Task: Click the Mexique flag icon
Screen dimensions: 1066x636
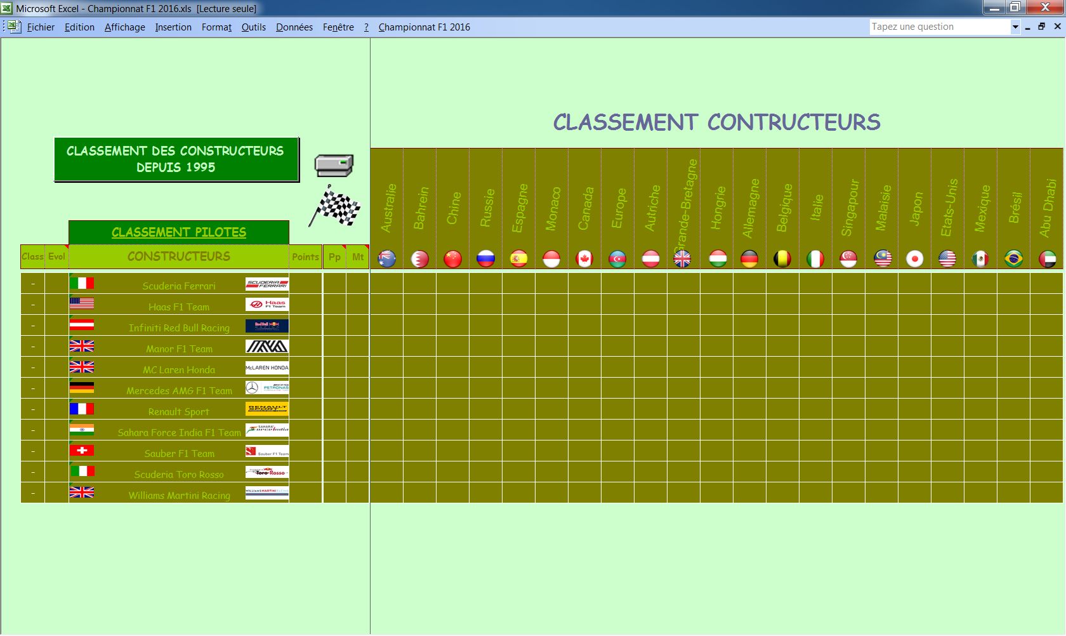Action: tap(980, 259)
